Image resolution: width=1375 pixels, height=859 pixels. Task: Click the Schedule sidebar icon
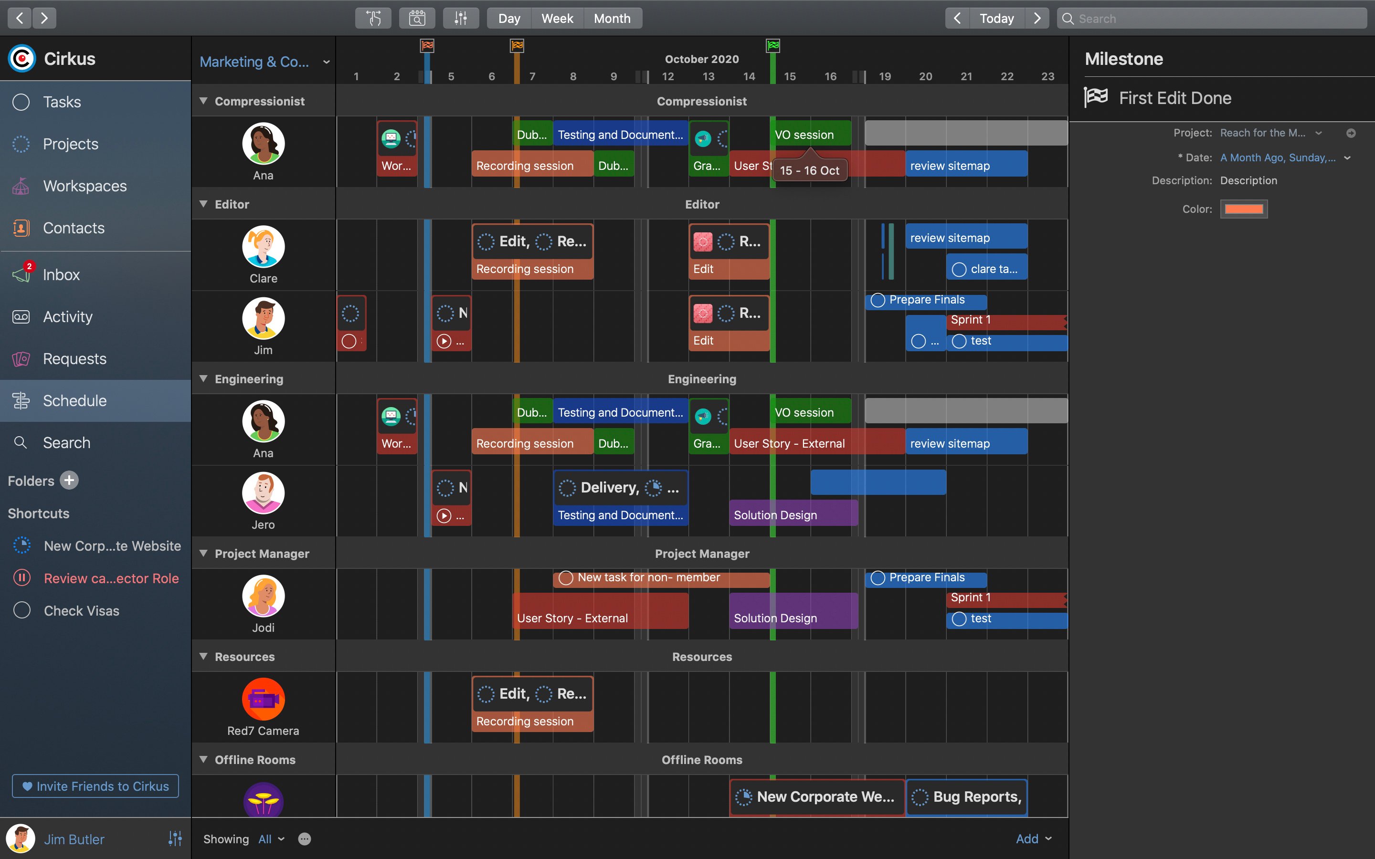coord(22,400)
